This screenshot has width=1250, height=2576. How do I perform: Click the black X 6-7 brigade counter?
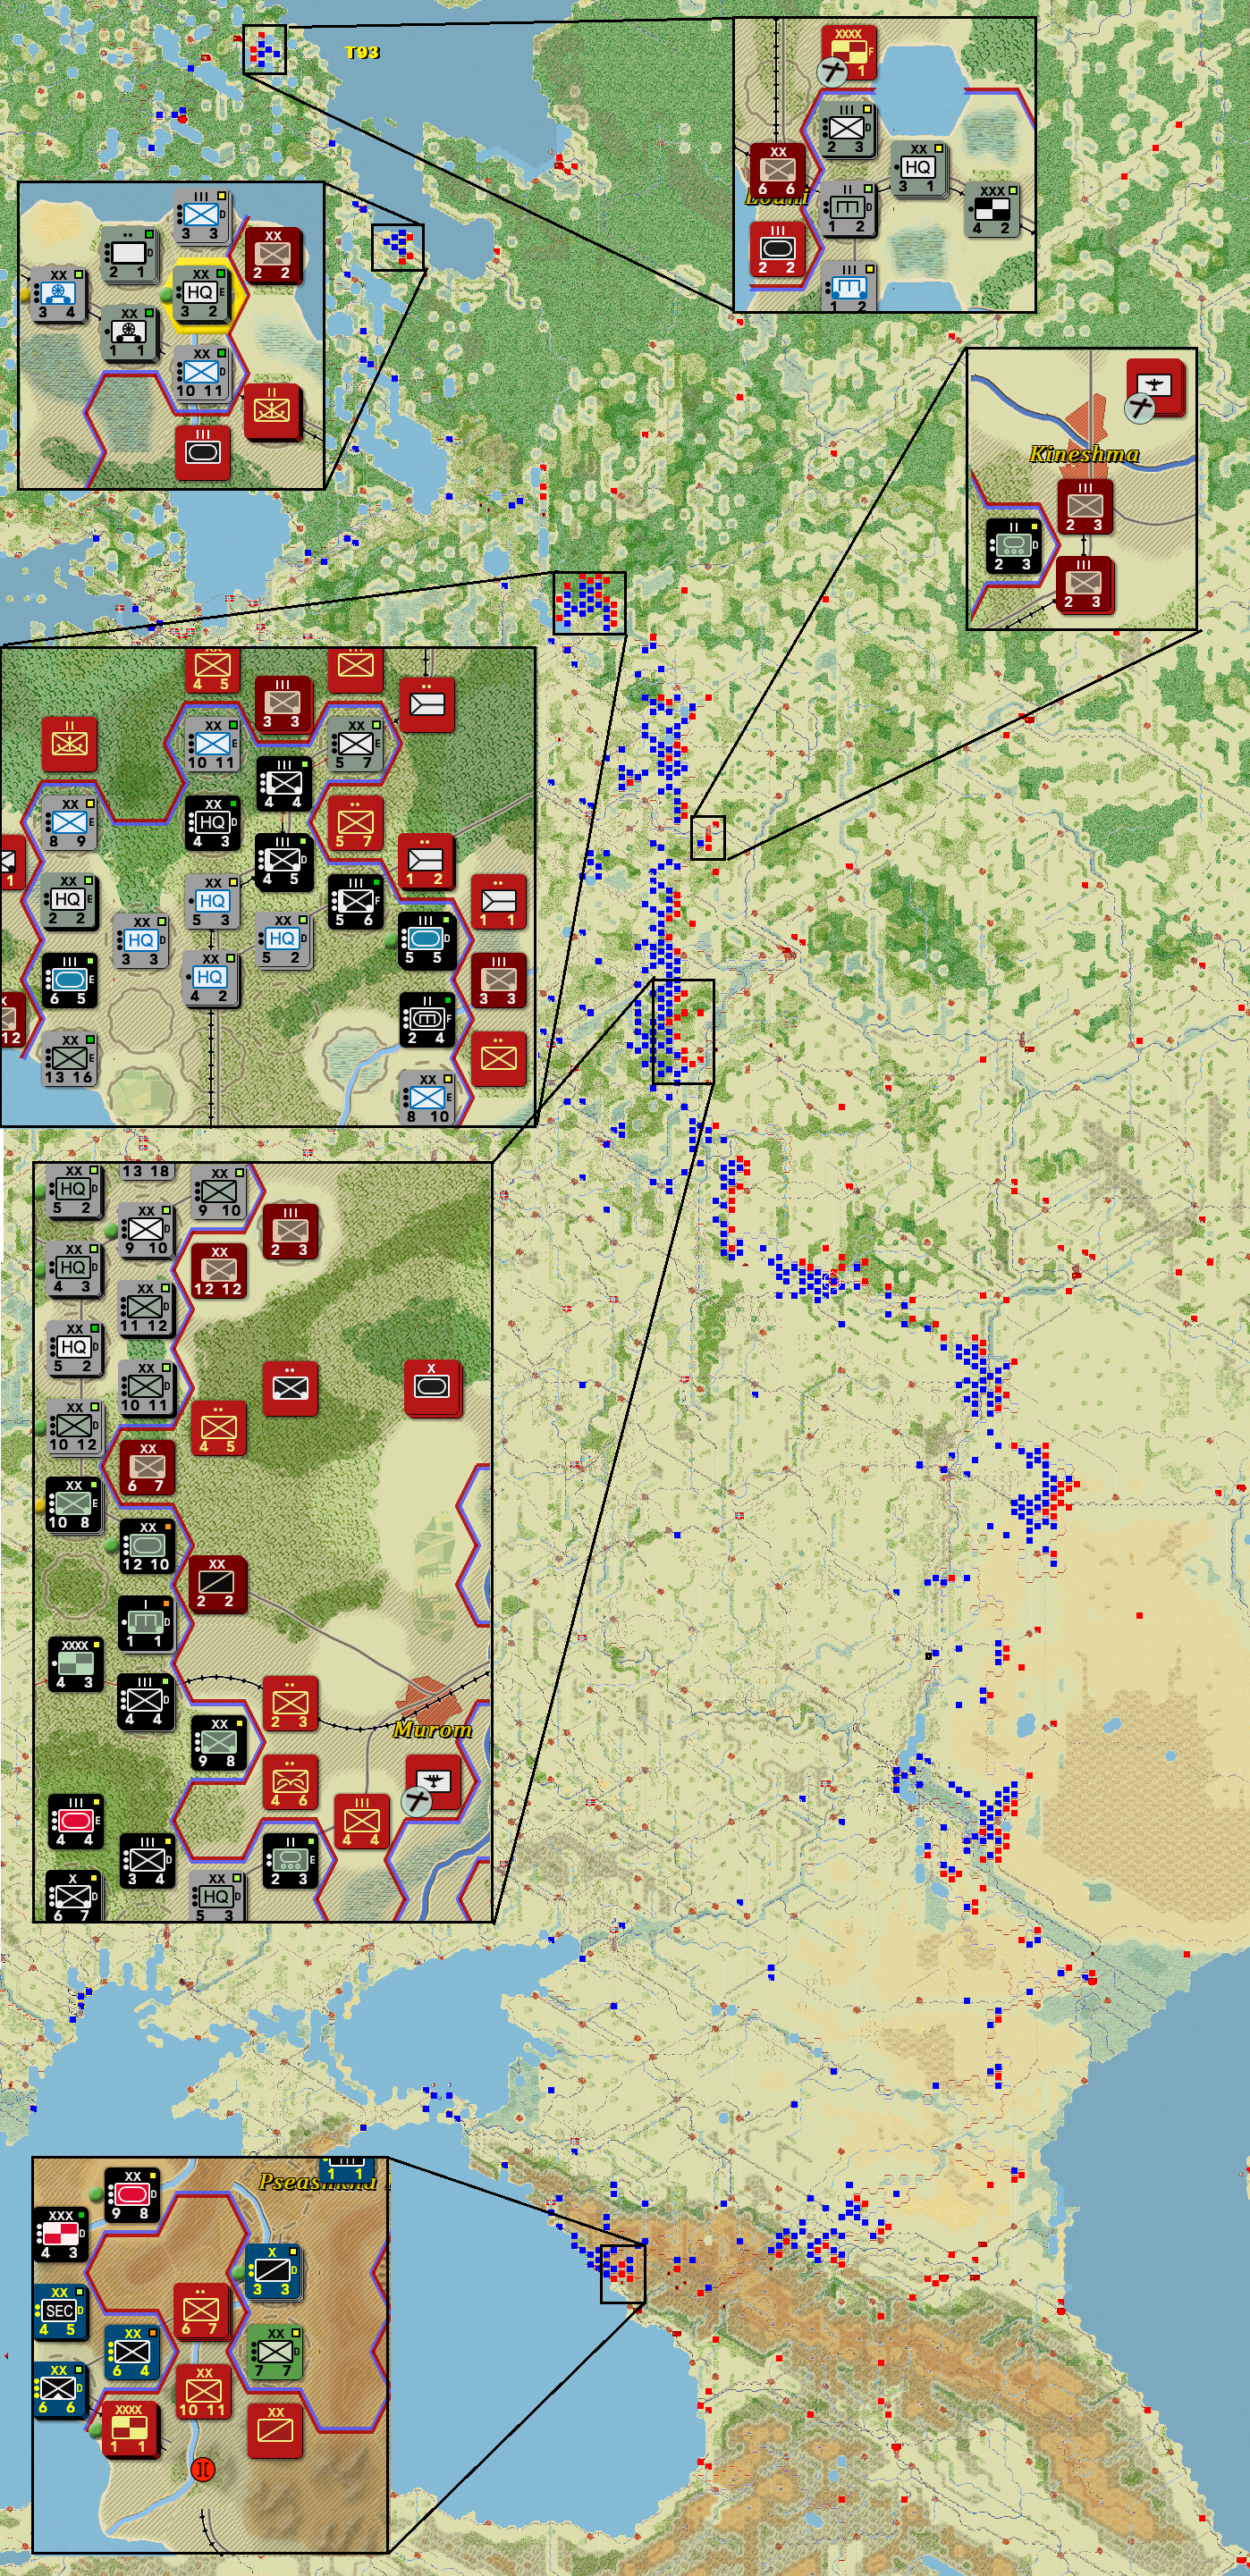[73, 1898]
